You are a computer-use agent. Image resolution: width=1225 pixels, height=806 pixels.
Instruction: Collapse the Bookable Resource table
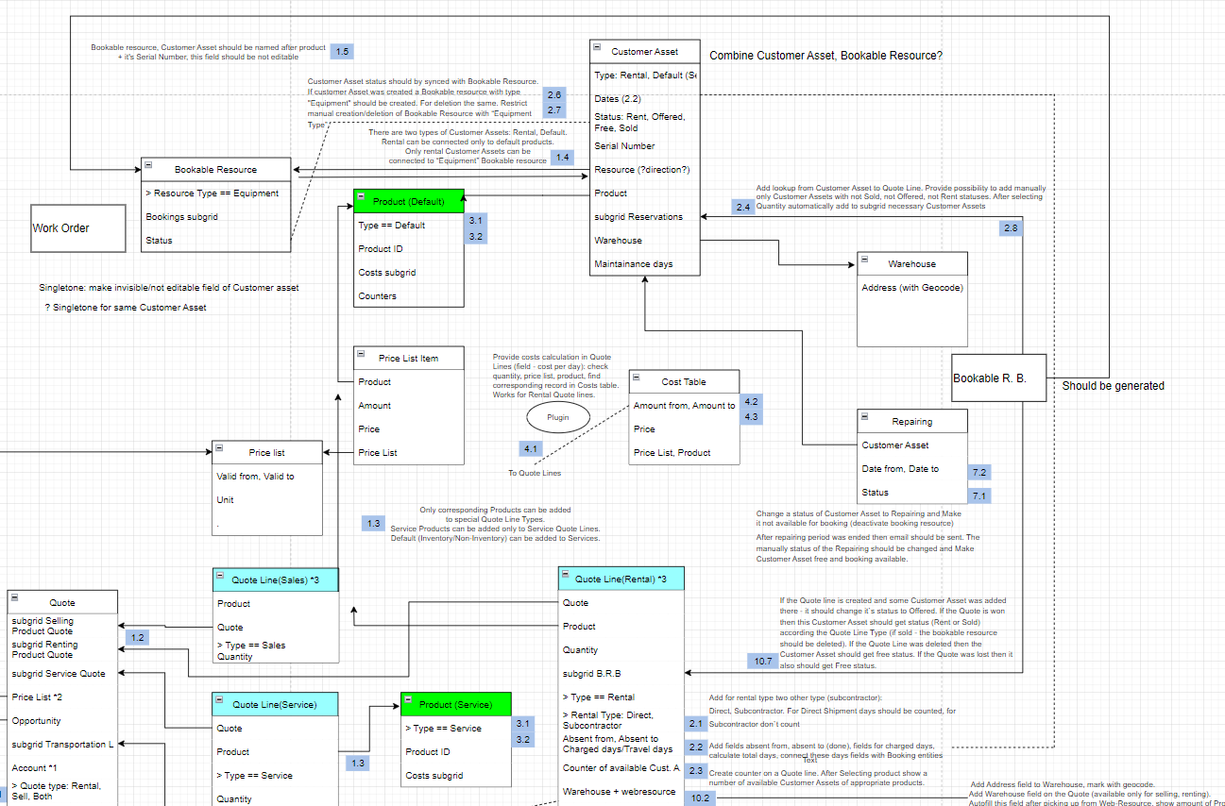click(148, 164)
